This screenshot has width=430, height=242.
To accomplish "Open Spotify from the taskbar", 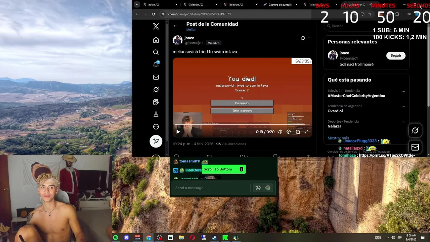I will (116, 238).
